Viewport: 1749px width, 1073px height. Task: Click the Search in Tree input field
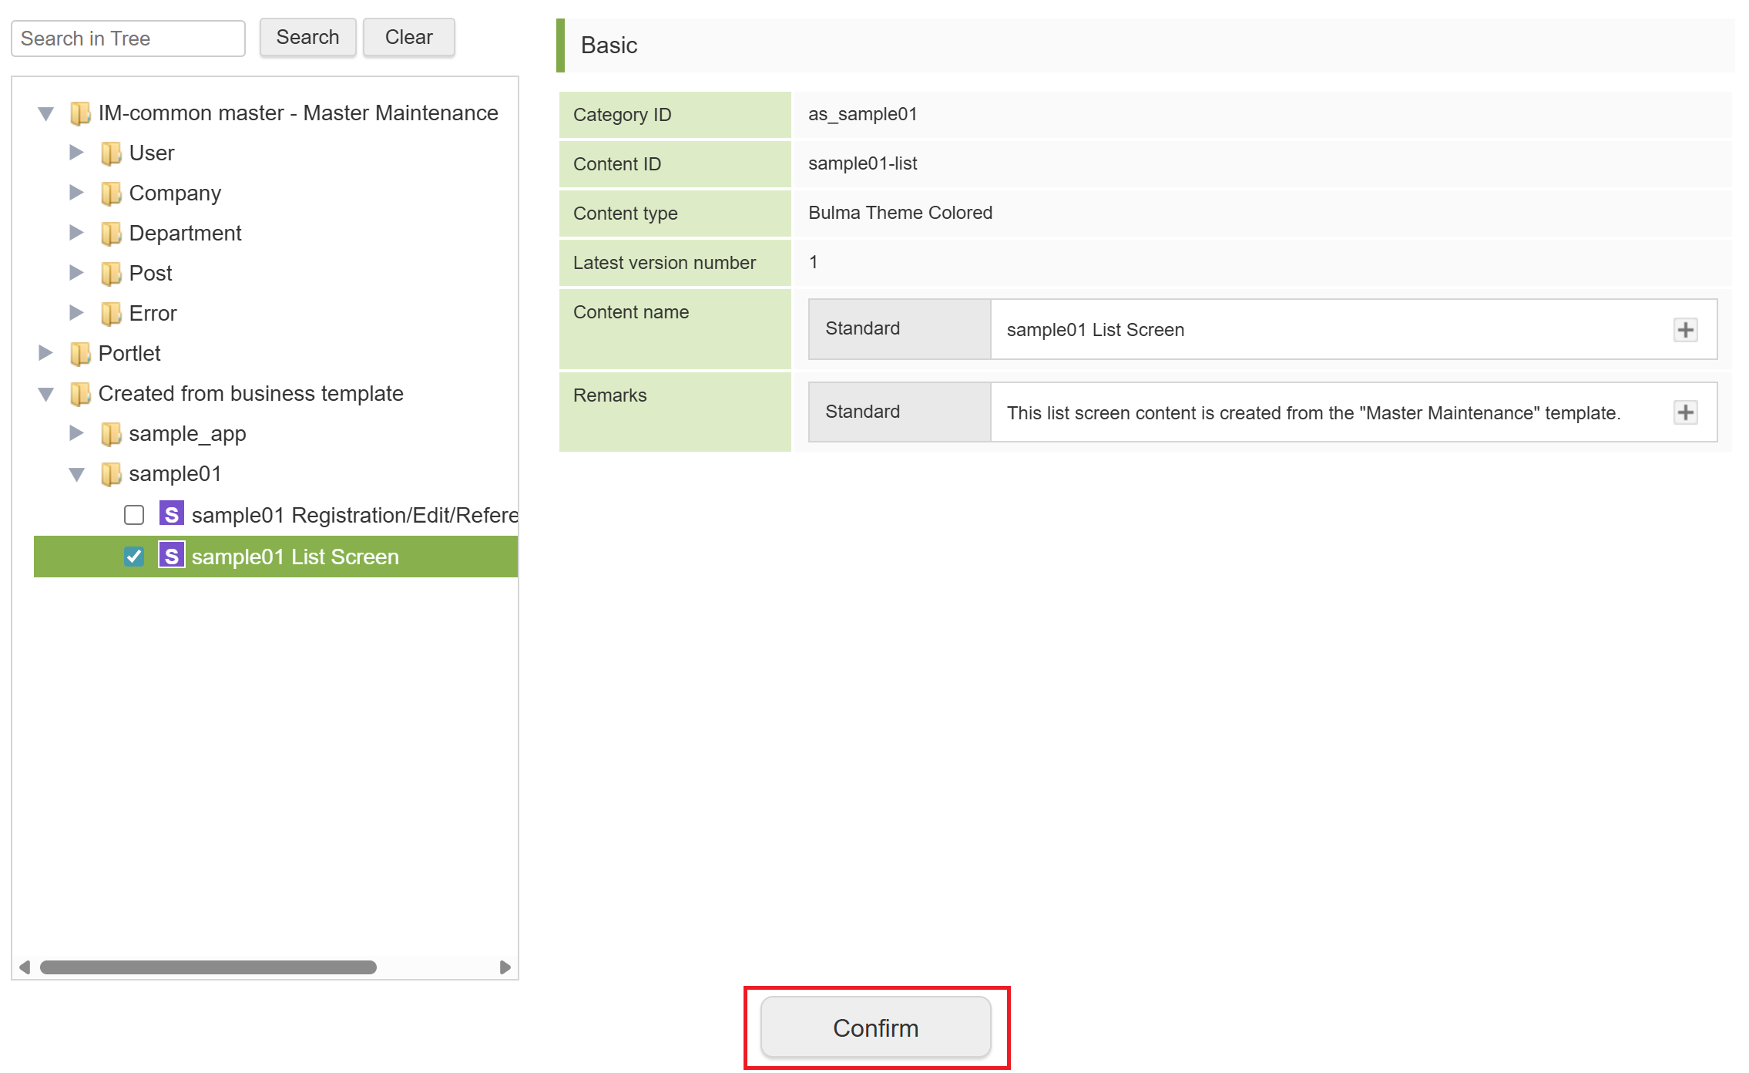(128, 39)
